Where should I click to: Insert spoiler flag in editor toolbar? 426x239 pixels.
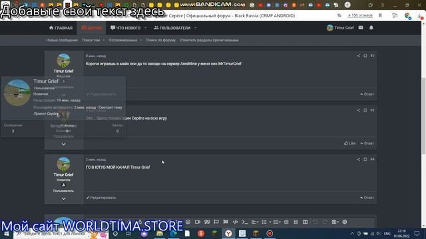(216, 222)
